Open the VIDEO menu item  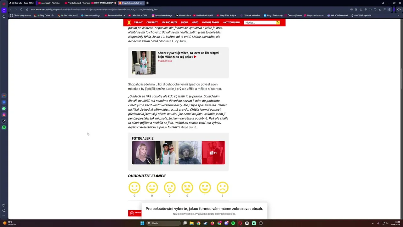[x=195, y=23]
